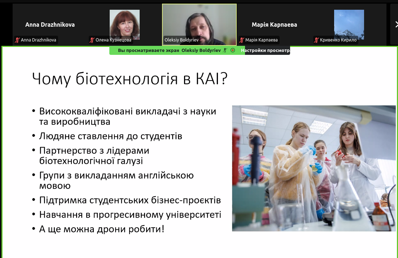Image resolution: width=398 pixels, height=258 pixels.
Task: Click bullet 'Групи з викладанням англійською'
Action: (117, 175)
